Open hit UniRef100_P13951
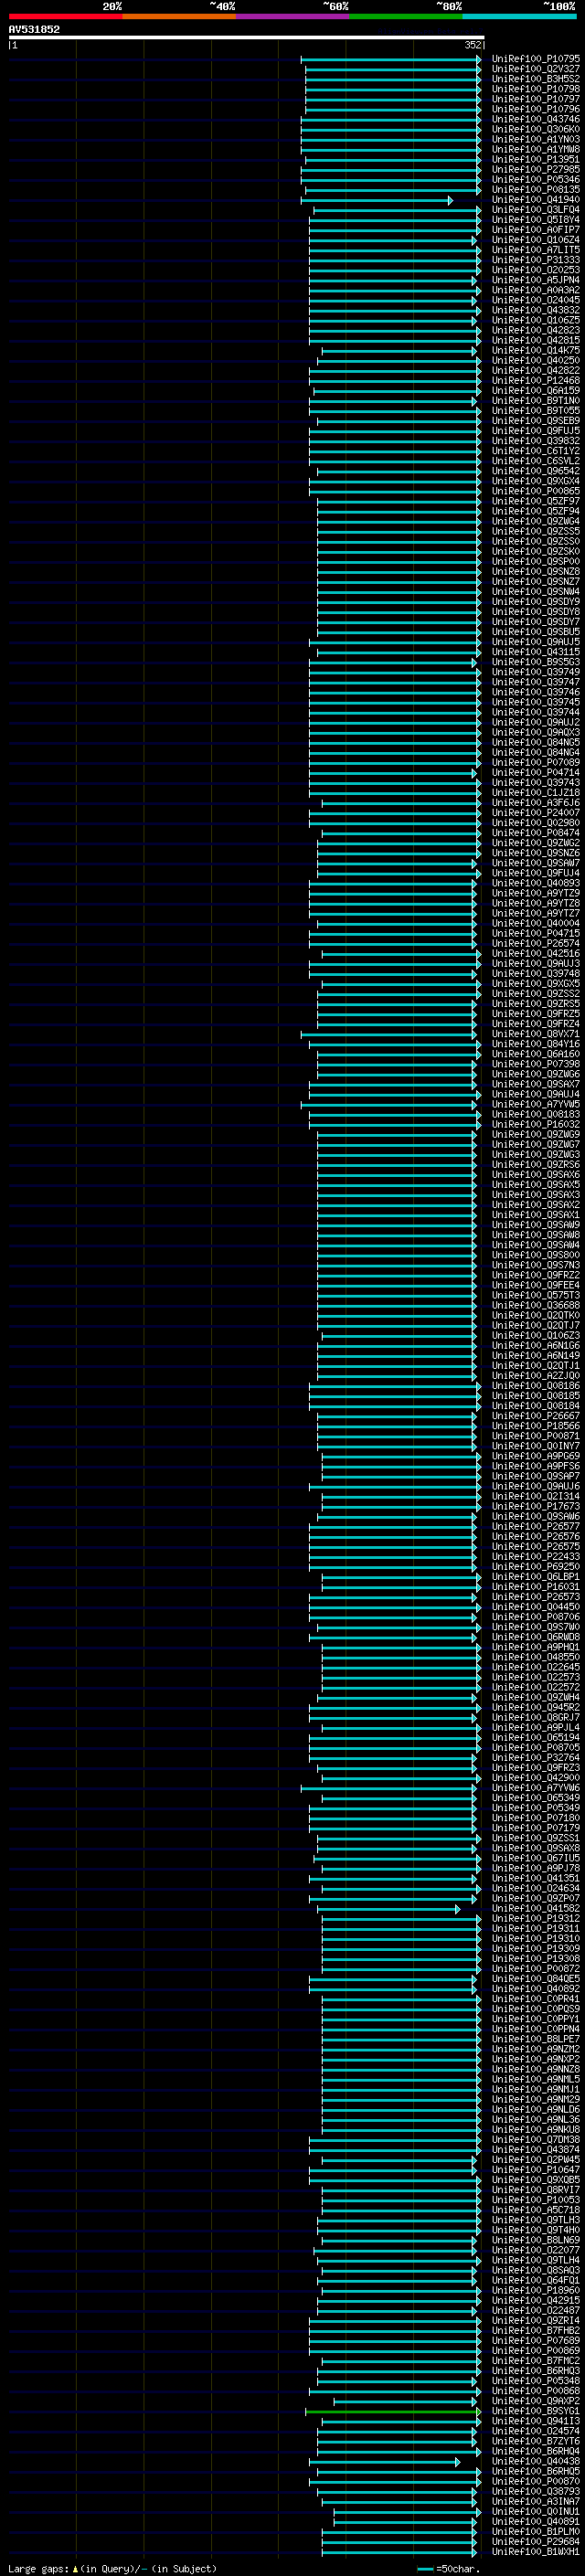This screenshot has height=2576, width=585. 536,159
